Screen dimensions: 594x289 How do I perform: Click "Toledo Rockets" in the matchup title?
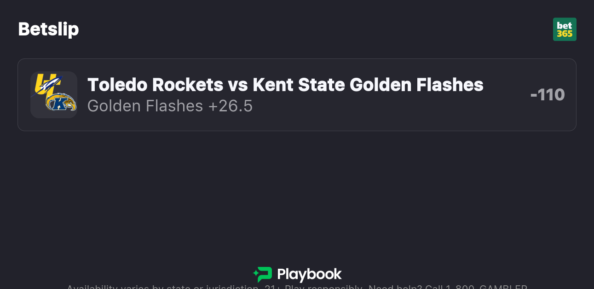[x=155, y=85]
